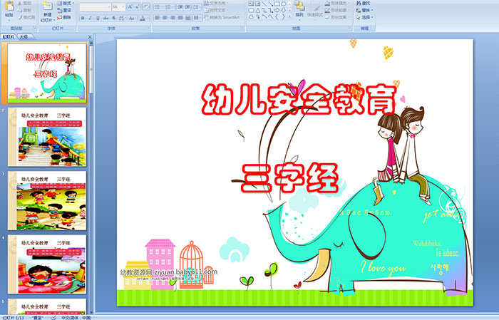
Task: Open the drawing group dialog launcher
Action: 349,28
